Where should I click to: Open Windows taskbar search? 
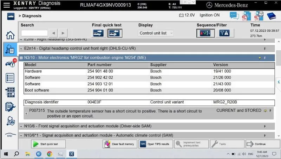[17, 154]
